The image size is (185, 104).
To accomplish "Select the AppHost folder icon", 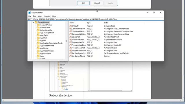I will [x=38, y=38].
